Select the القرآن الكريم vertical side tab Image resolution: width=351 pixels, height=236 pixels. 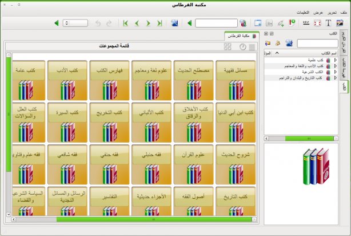[344, 42]
